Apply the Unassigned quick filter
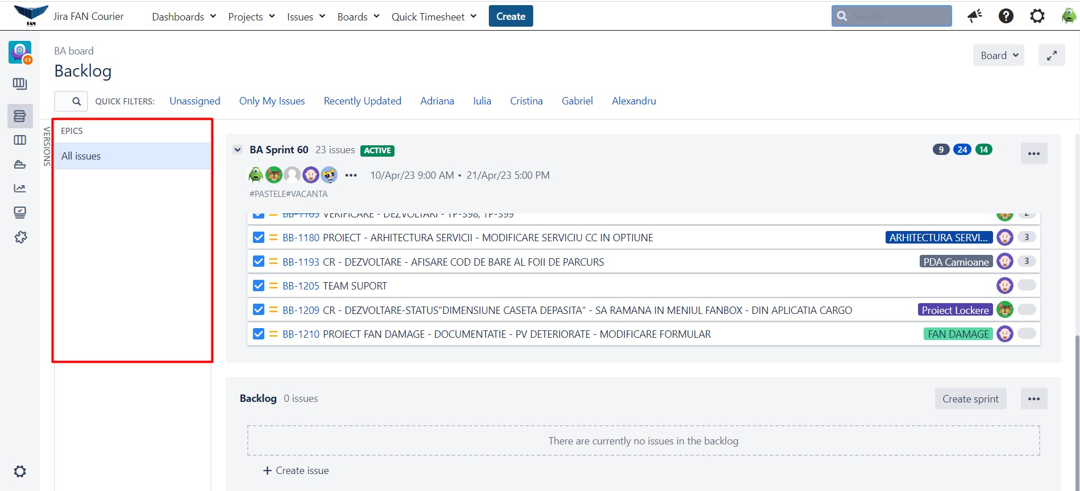Viewport: 1080px width, 491px height. point(194,101)
